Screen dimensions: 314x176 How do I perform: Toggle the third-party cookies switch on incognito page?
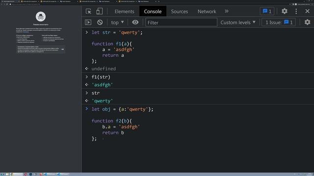click(62, 49)
